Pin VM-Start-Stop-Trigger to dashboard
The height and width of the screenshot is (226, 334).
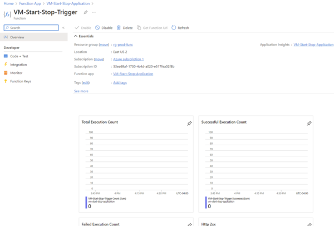tap(85, 12)
